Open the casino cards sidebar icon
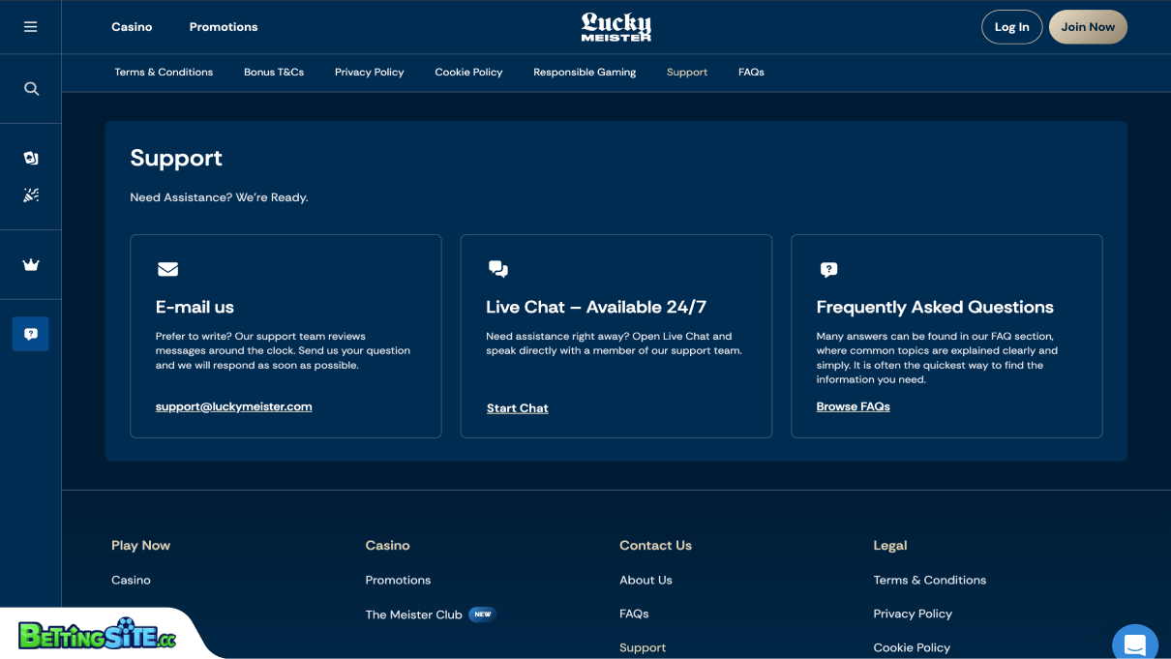The height and width of the screenshot is (659, 1171). (x=31, y=158)
